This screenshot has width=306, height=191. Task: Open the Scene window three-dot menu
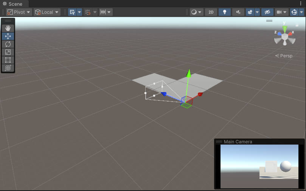301,4
